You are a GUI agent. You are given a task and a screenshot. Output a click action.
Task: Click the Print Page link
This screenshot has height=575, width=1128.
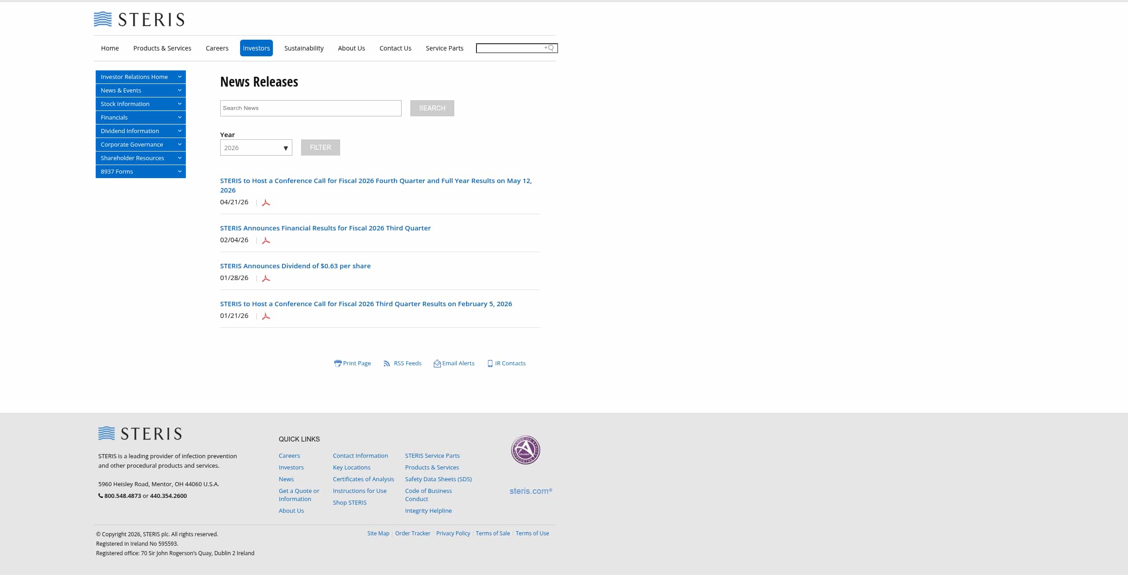(x=357, y=363)
